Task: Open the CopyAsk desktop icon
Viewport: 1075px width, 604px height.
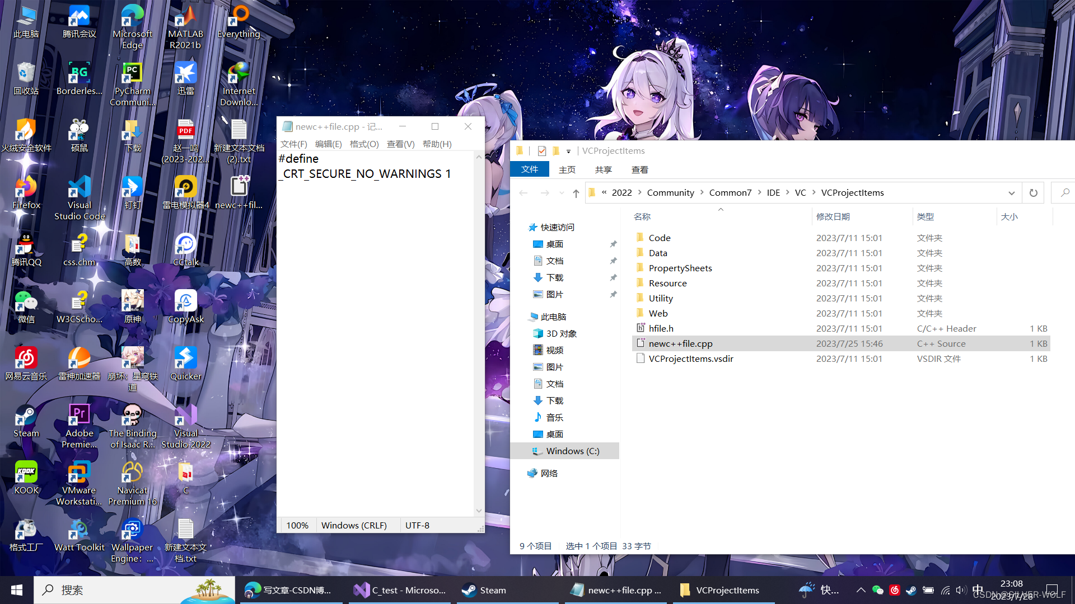Action: [185, 307]
